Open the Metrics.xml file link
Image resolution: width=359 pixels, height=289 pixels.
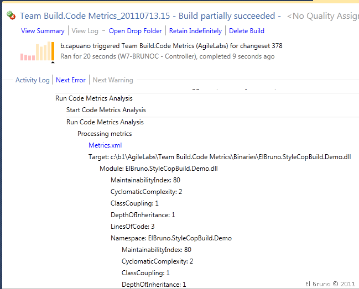coord(105,145)
